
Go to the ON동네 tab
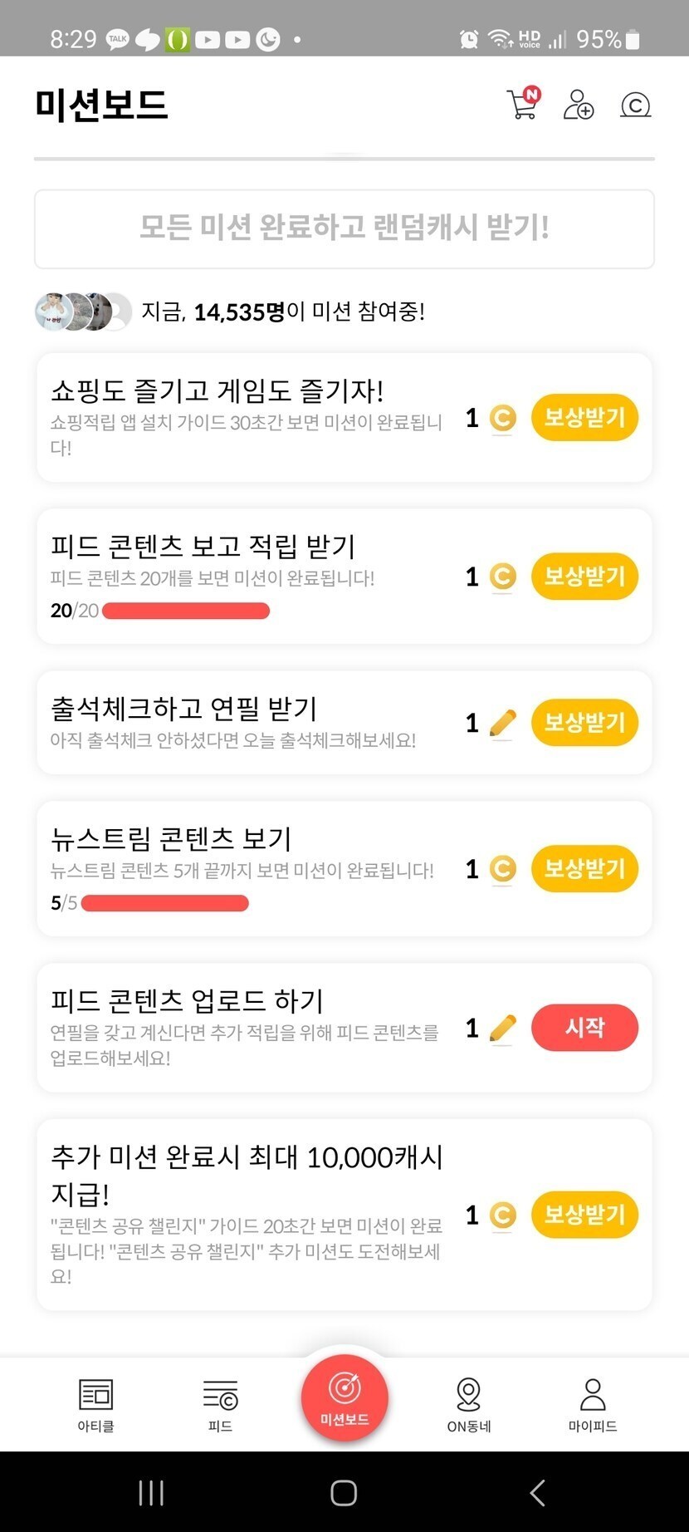pyautogui.click(x=469, y=1404)
